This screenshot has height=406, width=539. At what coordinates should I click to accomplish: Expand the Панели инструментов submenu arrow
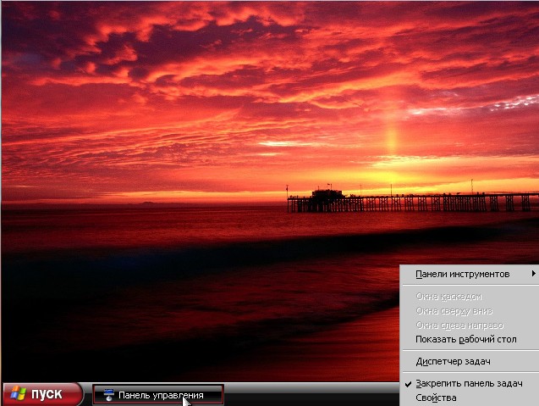(533, 274)
